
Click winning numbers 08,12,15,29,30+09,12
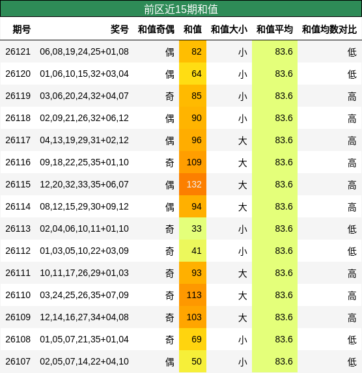tap(84, 206)
